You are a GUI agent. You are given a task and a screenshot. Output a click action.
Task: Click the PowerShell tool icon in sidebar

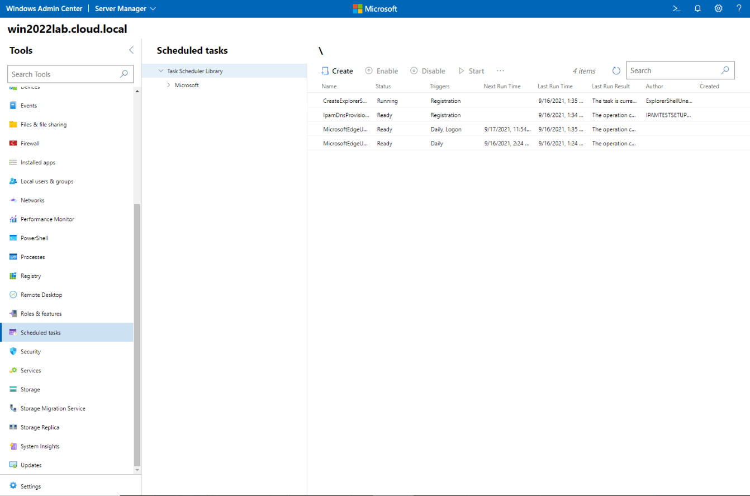tap(13, 238)
